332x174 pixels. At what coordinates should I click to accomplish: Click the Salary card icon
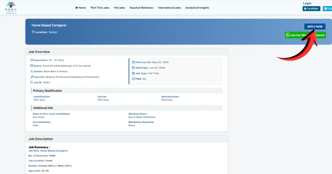(31, 66)
